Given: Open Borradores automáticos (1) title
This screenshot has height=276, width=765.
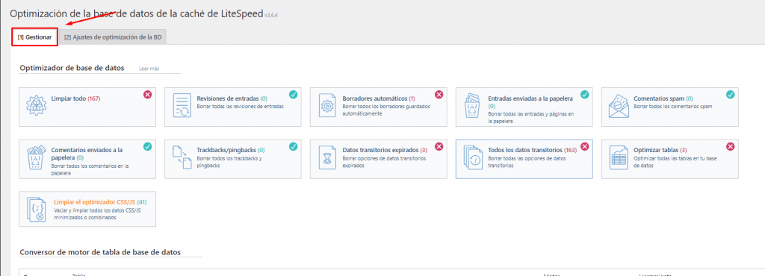Looking at the screenshot, I should pos(379,98).
